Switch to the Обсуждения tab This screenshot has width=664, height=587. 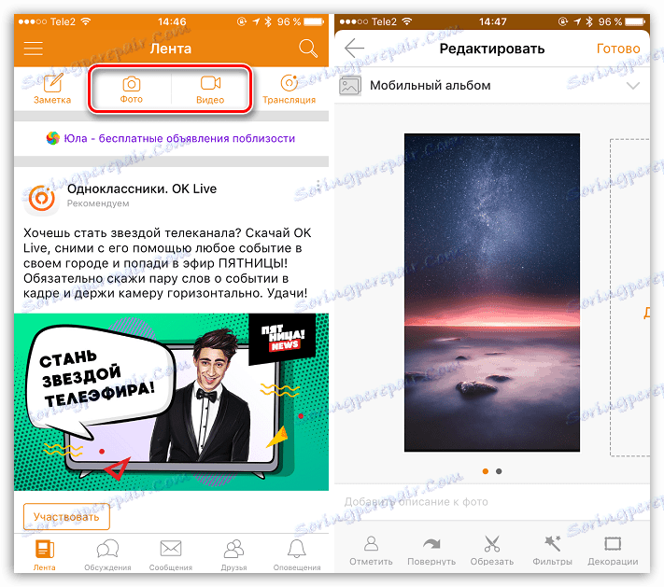point(107,555)
